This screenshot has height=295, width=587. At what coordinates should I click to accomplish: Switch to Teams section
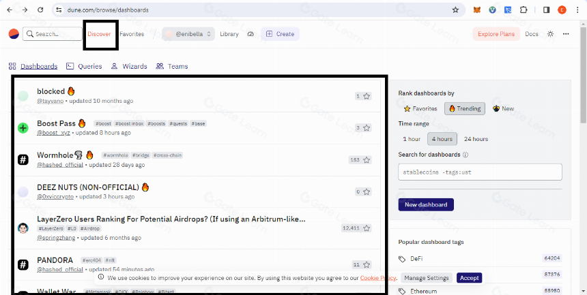(172, 67)
